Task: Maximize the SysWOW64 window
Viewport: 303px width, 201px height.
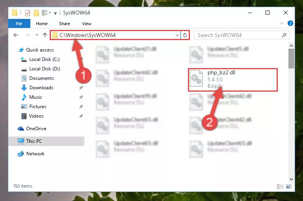Action: pyautogui.click(x=268, y=13)
